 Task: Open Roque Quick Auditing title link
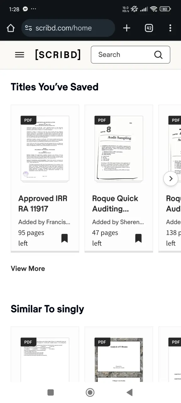point(115,203)
